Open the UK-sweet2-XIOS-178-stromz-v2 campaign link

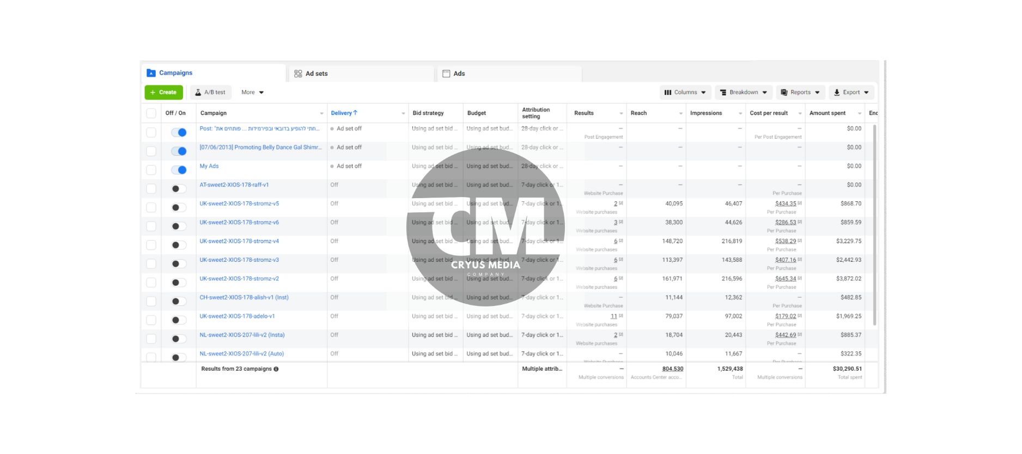tap(239, 279)
